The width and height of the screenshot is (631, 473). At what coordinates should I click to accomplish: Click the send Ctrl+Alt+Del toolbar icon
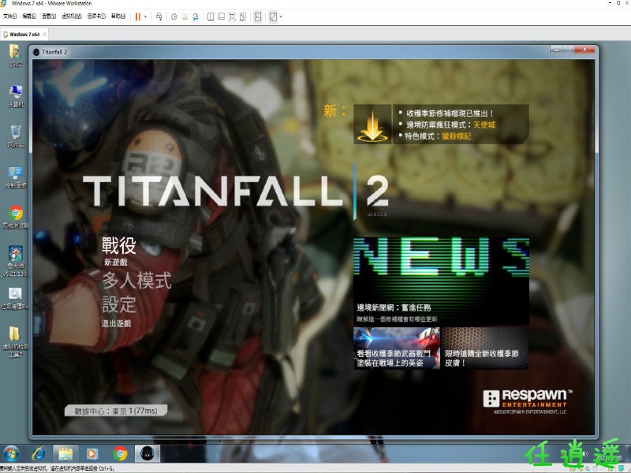pyautogui.click(x=159, y=17)
